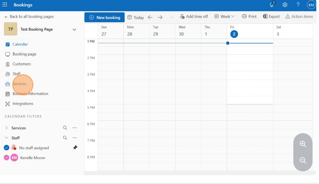Select the highlighted Fri 2 date
The height and width of the screenshot is (184, 319).
coord(234,34)
